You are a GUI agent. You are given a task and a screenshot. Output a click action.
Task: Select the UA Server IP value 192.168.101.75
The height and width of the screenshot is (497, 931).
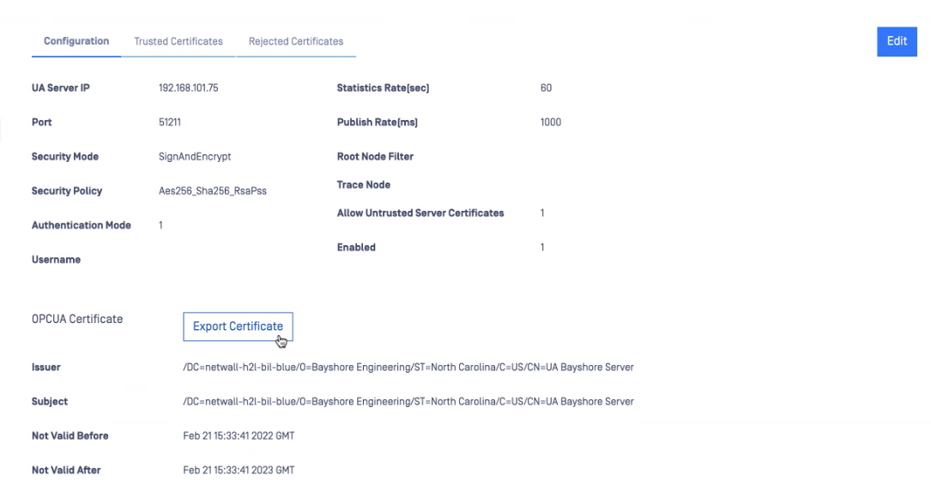click(188, 87)
